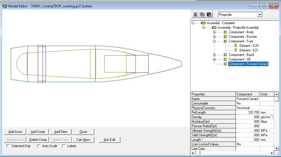The image size is (281, 157).
Task: Expand the Component - Booster node
Action: tap(215, 37)
